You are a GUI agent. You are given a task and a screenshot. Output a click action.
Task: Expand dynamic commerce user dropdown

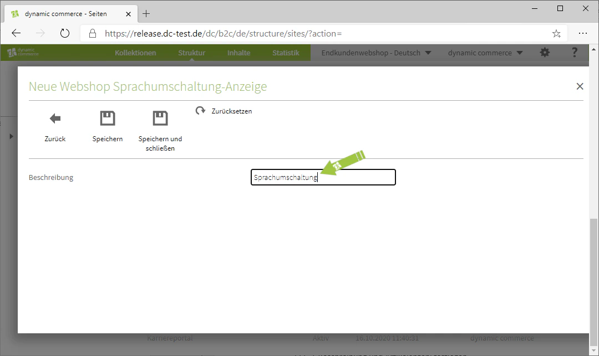(485, 53)
